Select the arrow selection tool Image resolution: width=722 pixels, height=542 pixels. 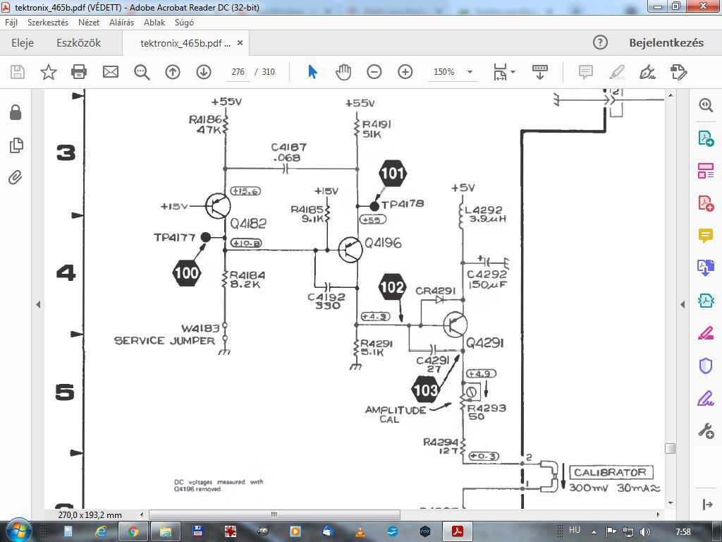point(312,72)
